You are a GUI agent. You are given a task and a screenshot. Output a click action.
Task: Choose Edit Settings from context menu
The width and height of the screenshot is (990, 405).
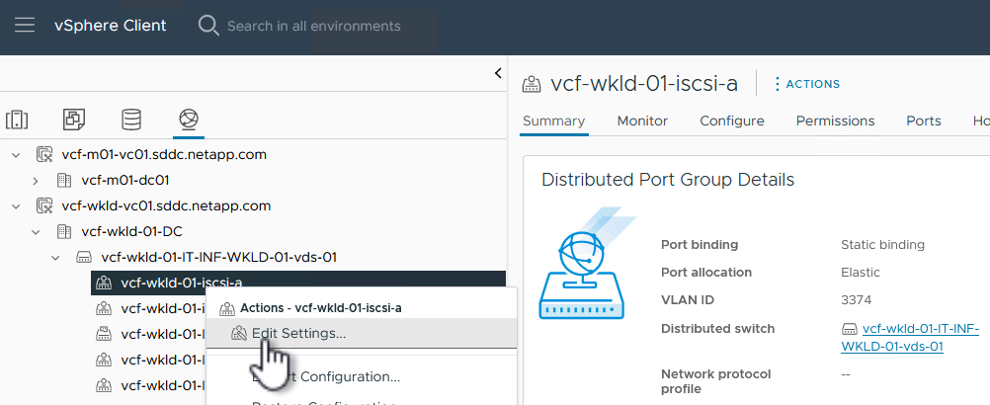point(298,333)
